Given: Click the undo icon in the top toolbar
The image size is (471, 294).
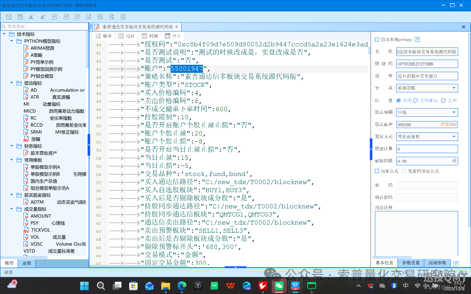Looking at the screenshot, I should click(54, 17).
